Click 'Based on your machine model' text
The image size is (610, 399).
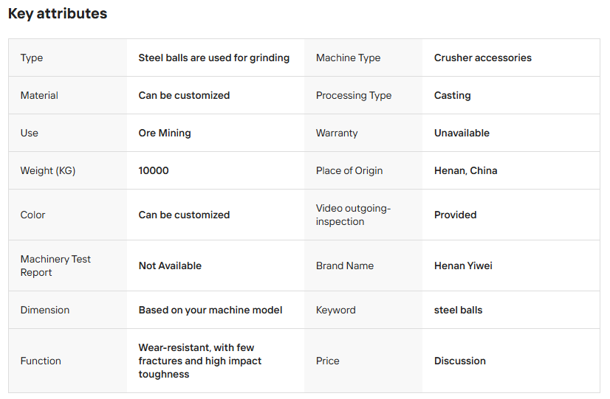[x=210, y=310]
